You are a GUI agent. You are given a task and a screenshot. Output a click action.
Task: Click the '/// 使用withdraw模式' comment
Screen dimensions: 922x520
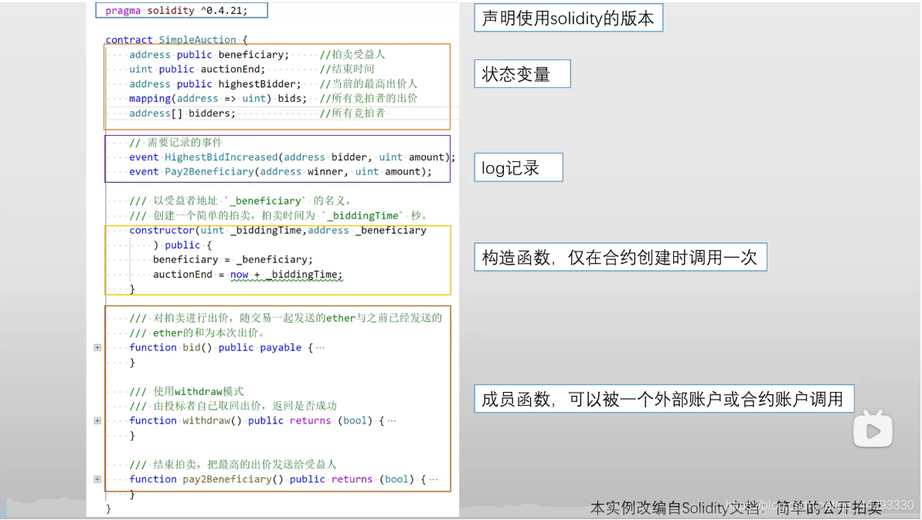click(186, 391)
